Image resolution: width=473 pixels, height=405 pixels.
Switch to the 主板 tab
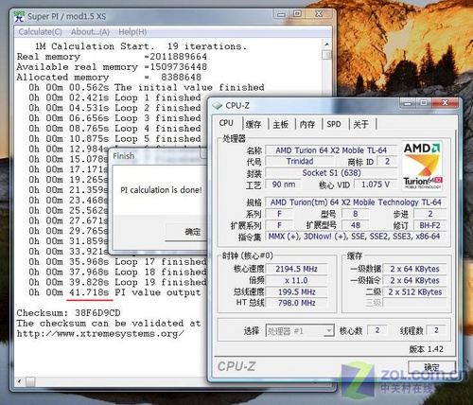tap(280, 124)
